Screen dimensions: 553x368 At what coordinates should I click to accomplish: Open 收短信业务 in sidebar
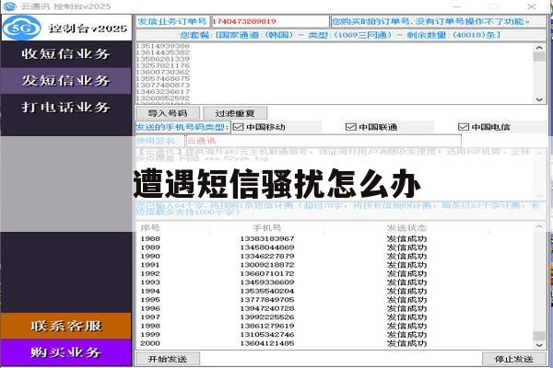(x=66, y=54)
